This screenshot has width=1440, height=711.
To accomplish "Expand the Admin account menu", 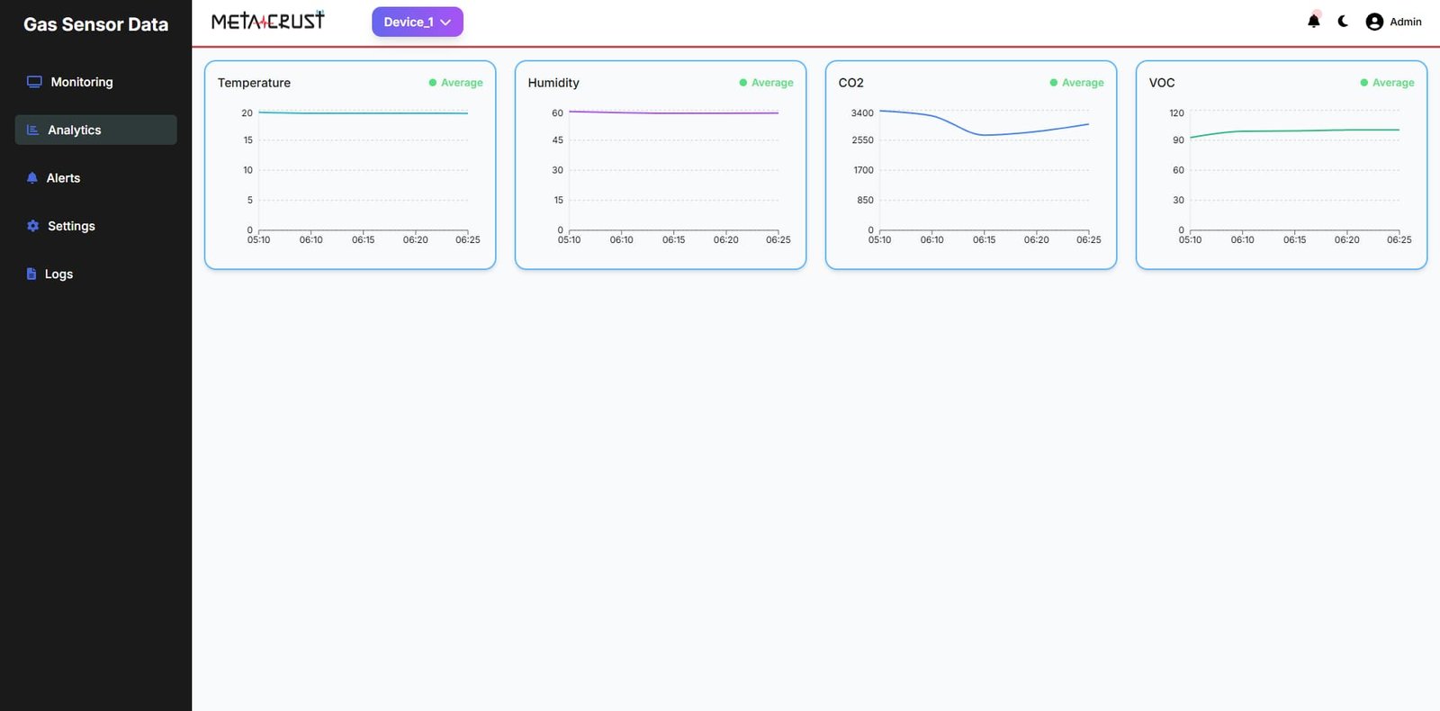I will (1405, 22).
